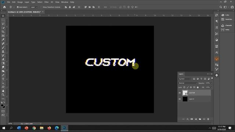Select the Rectangular Marquee tool

click(x=3, y=20)
